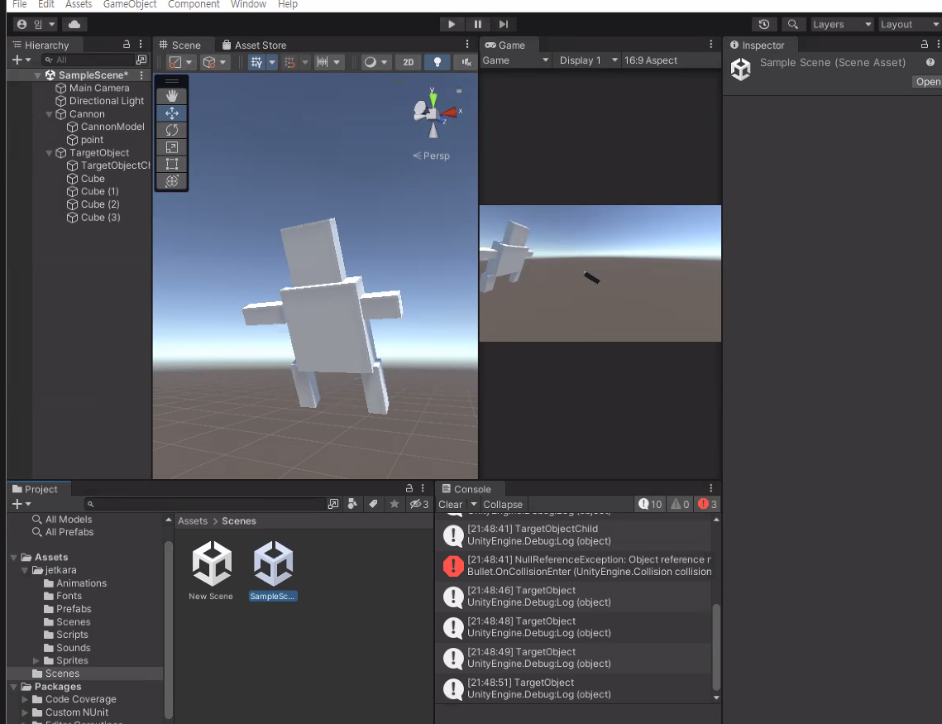
Task: Pause the game playback
Action: tap(477, 24)
